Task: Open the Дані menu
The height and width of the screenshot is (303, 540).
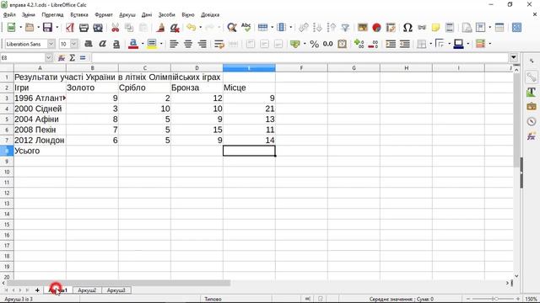Action: pyautogui.click(x=146, y=15)
